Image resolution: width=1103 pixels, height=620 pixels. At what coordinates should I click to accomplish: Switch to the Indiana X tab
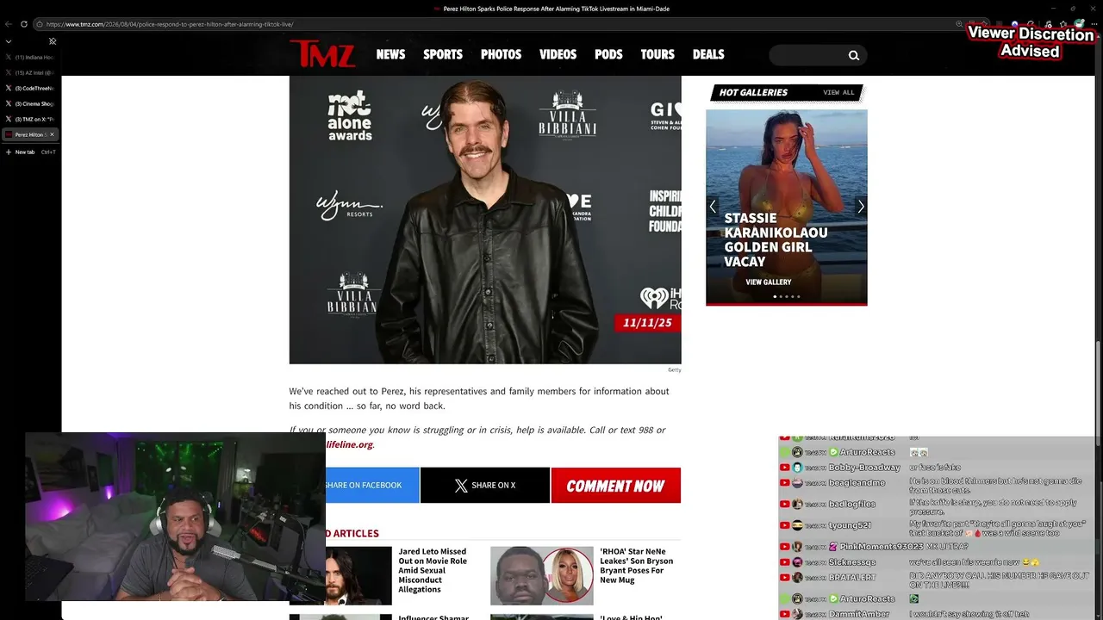point(30,57)
